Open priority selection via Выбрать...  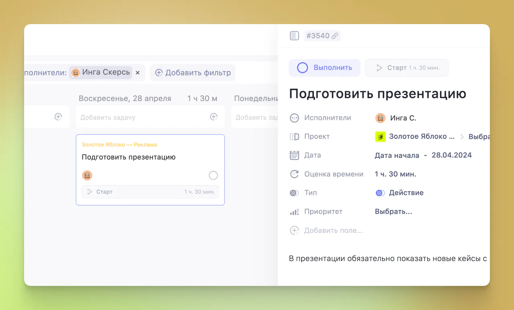pyautogui.click(x=393, y=211)
